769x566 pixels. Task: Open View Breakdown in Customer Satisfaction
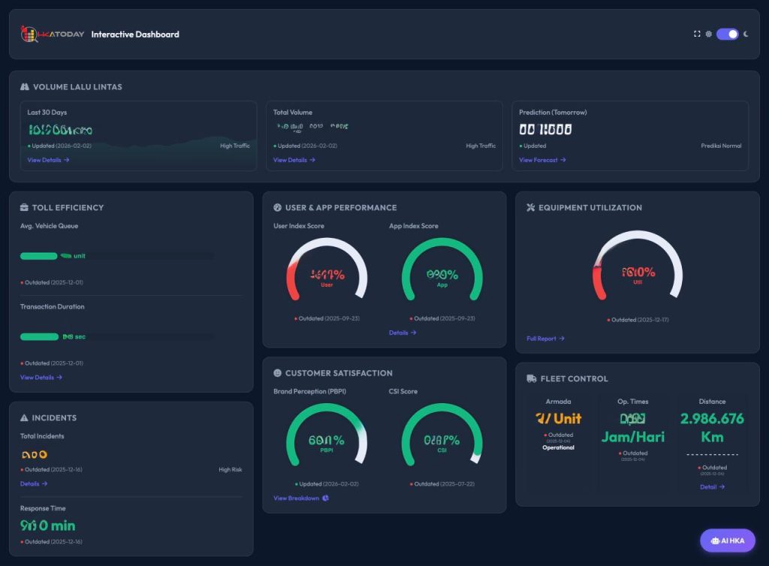(300, 498)
